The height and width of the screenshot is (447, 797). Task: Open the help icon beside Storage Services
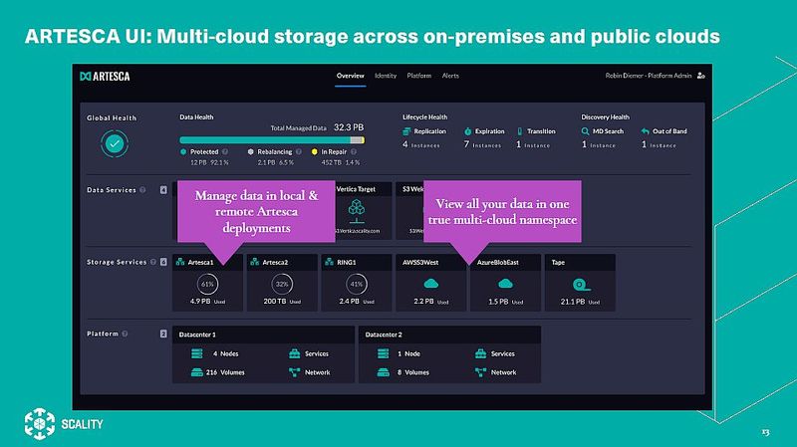pos(153,262)
